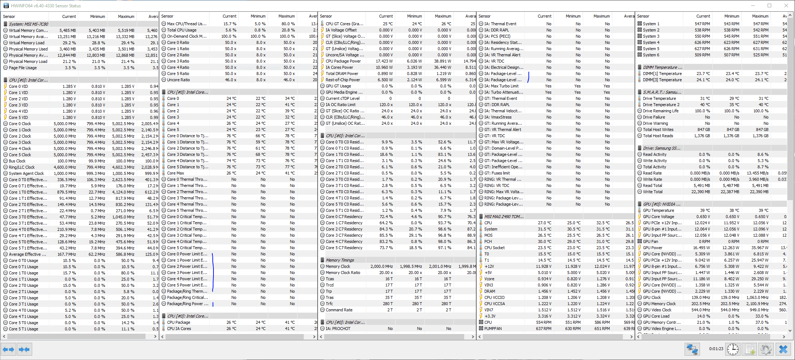This screenshot has height=360, width=795.
Task: Select the CPU Package Power row
Action: tap(397, 61)
